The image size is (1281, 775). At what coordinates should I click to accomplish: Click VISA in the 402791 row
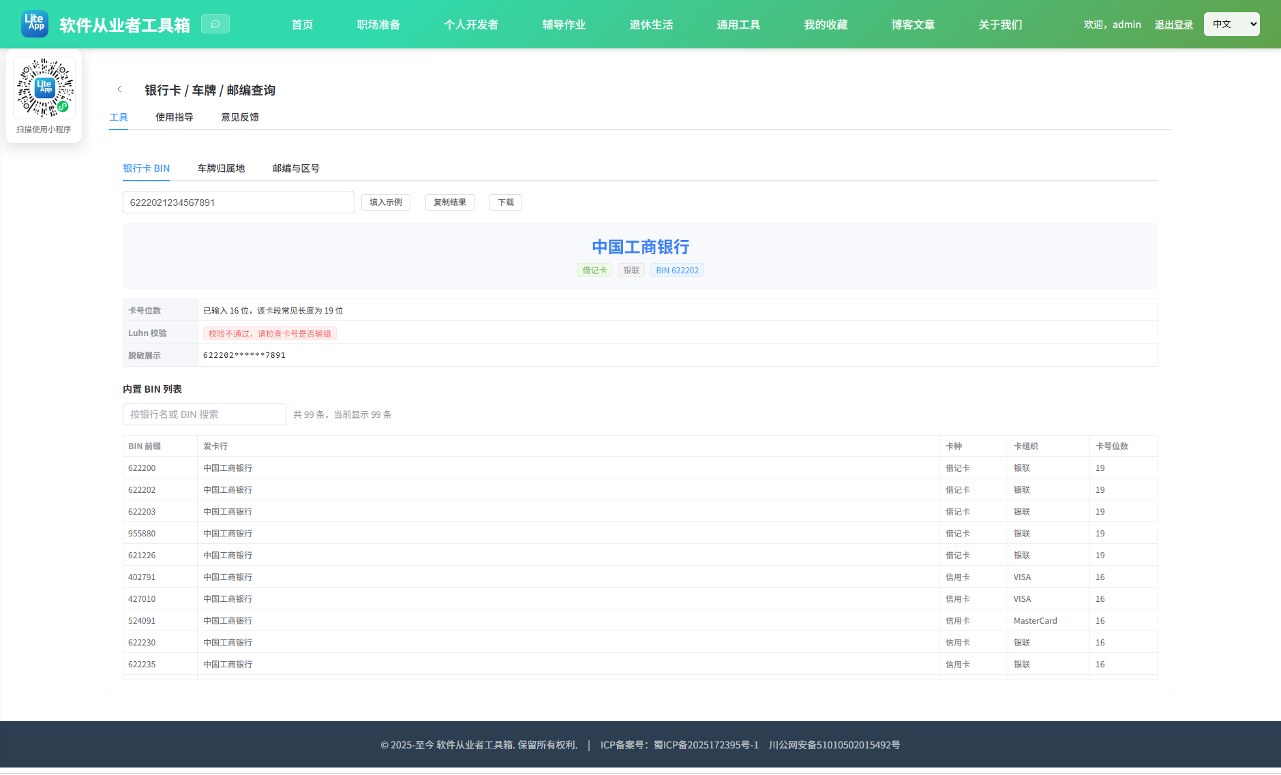(x=1022, y=577)
